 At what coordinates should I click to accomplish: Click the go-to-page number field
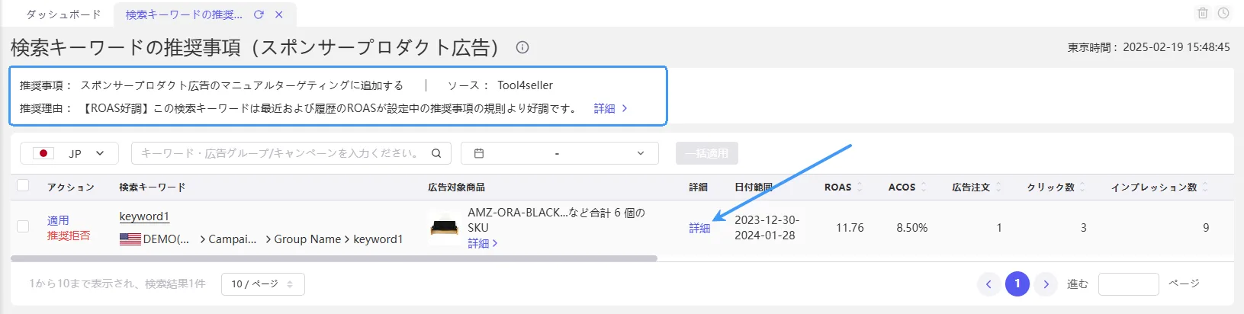coord(1129,284)
